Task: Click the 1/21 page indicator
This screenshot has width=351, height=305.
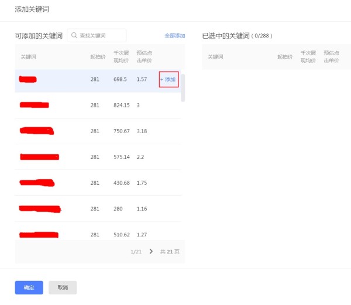Action: click(136, 251)
